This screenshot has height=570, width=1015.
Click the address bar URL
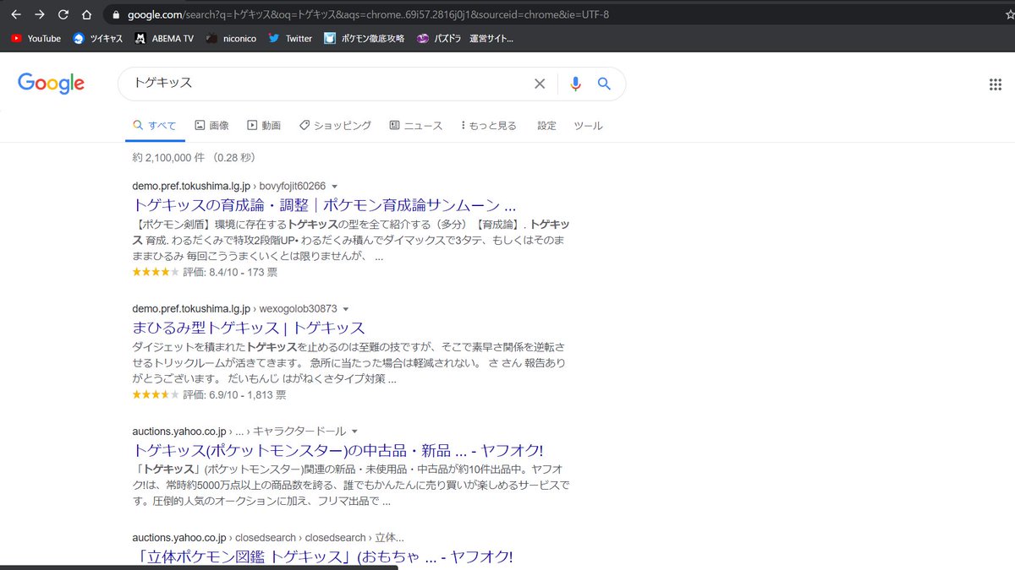[368, 15]
